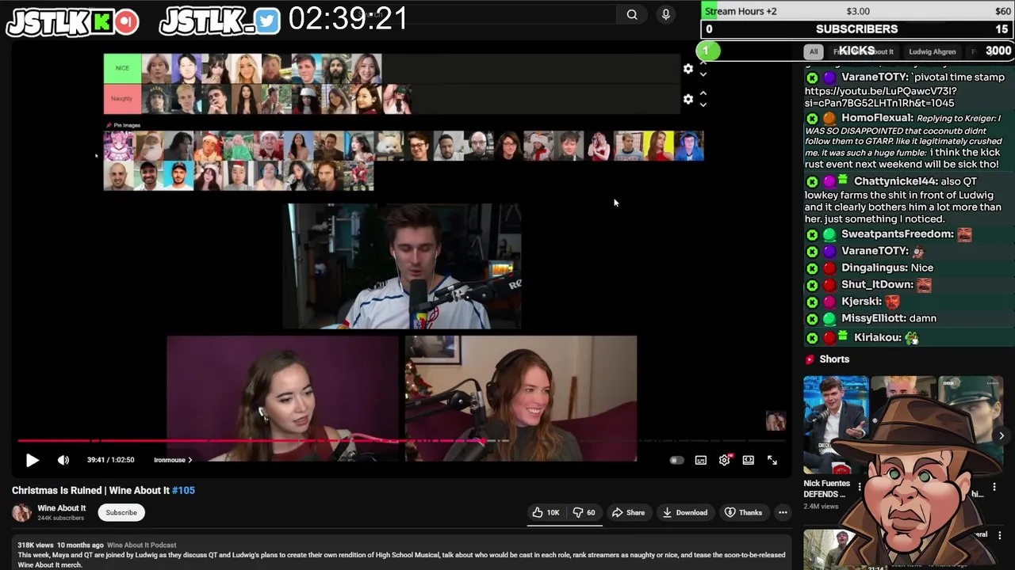Open options menu for Nick Fuentes short
1015x570 pixels.
click(x=860, y=488)
